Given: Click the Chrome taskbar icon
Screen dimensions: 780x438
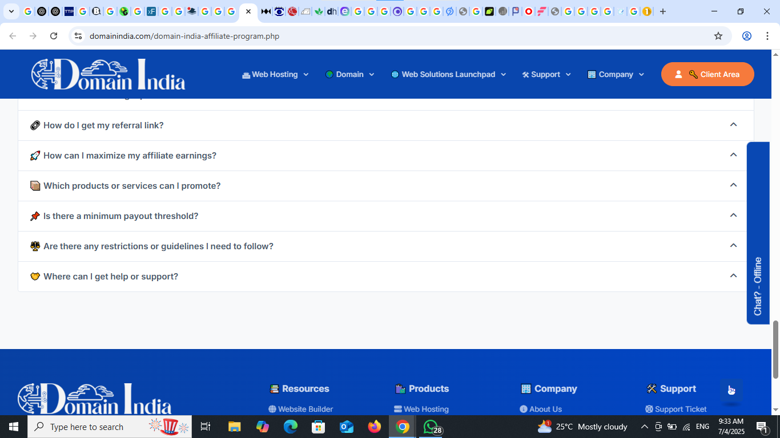Looking at the screenshot, I should click(x=403, y=427).
